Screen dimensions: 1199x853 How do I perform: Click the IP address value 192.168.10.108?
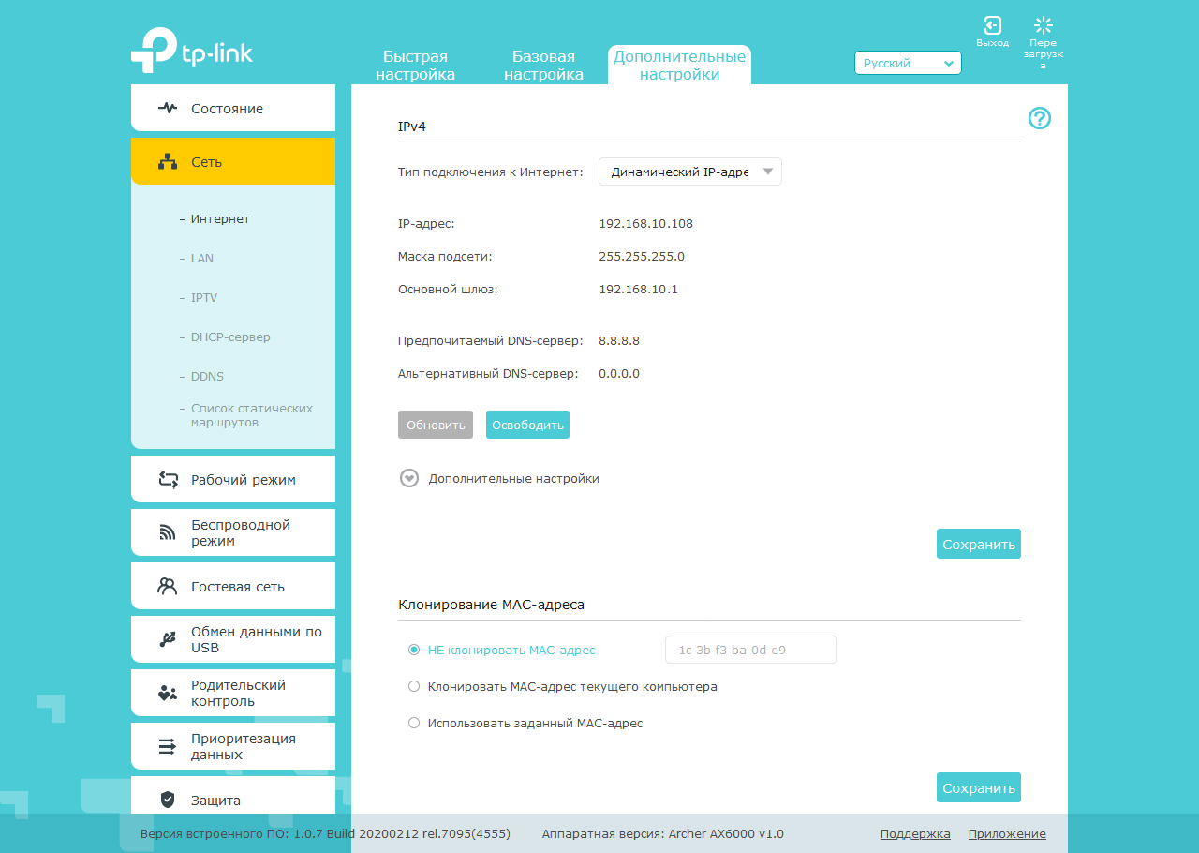[646, 223]
